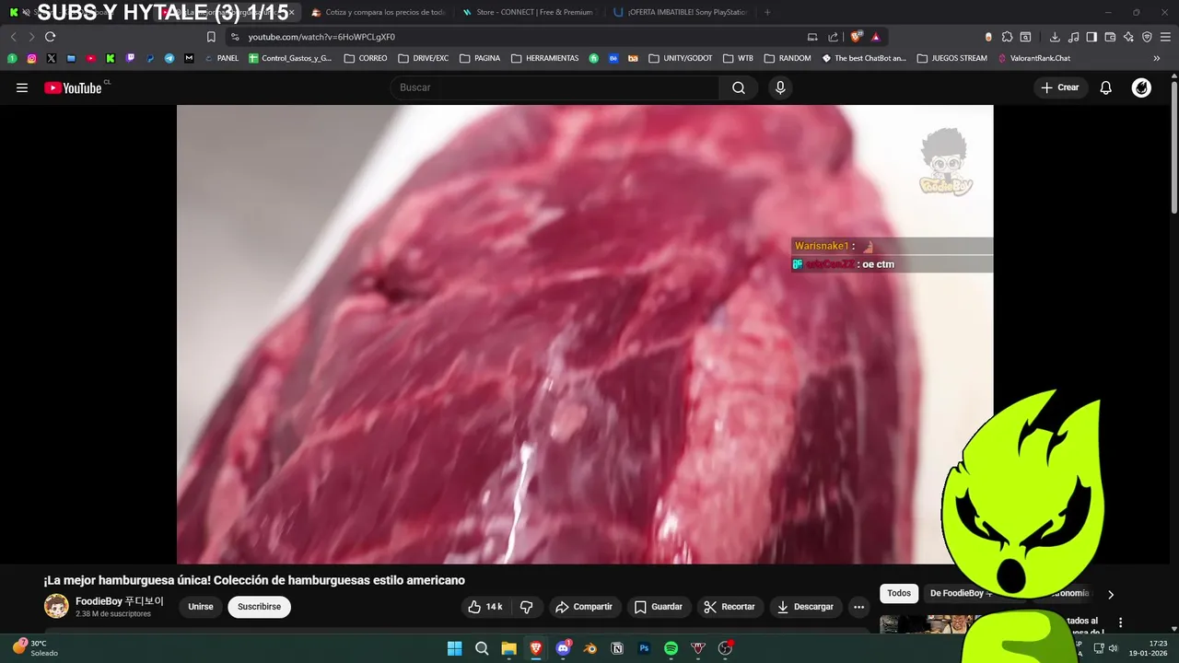
Task: Open site information icon in address bar
Action: pos(235,37)
